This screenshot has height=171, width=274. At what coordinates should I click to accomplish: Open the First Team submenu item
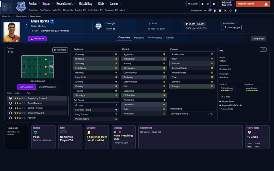pos(45,10)
